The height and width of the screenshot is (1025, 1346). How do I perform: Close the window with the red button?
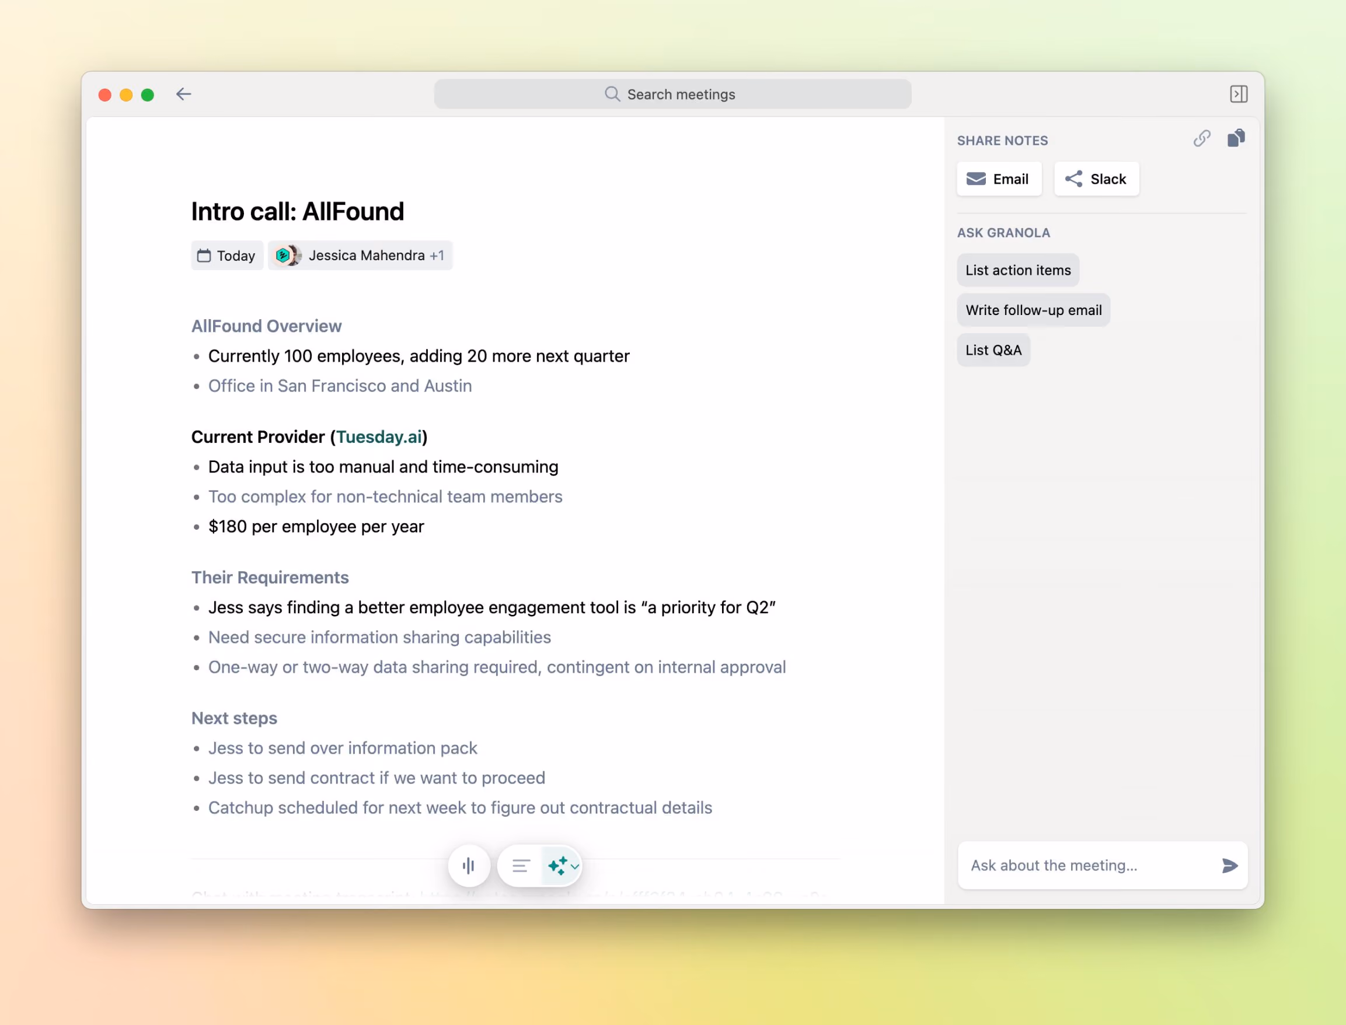pos(105,95)
